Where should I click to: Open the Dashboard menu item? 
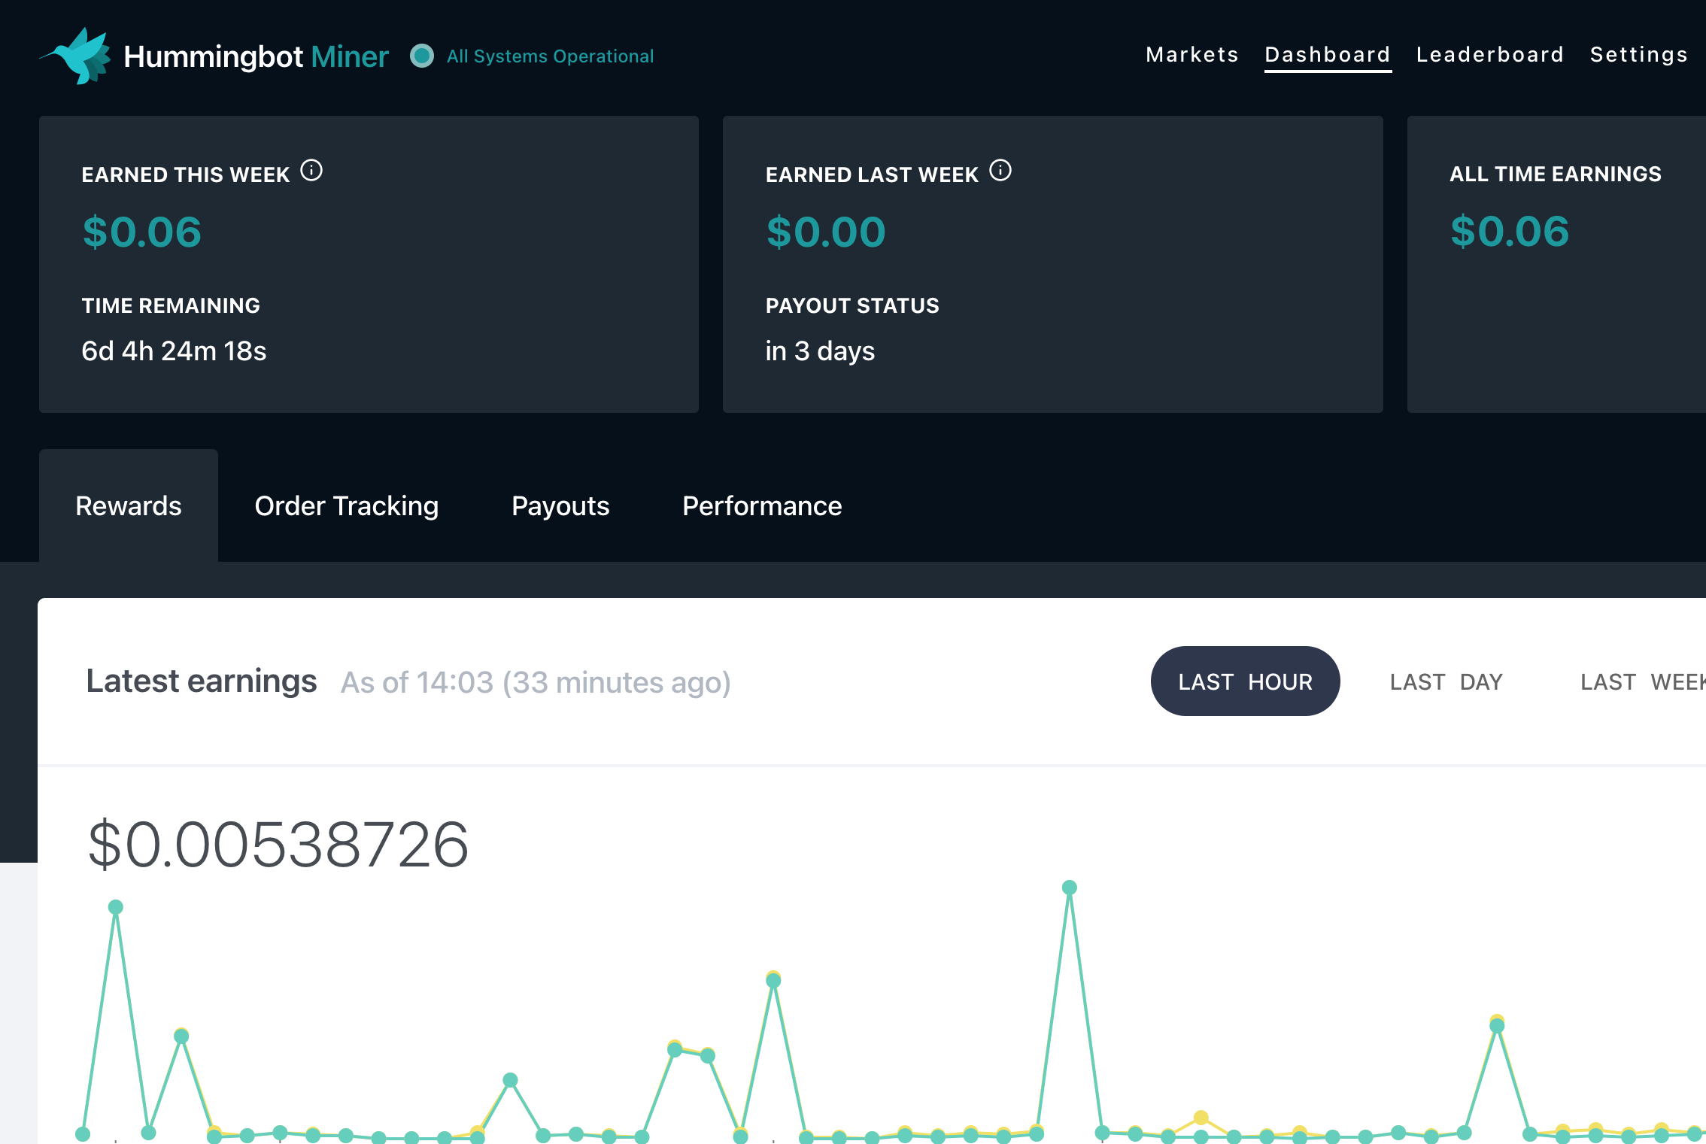click(1328, 54)
